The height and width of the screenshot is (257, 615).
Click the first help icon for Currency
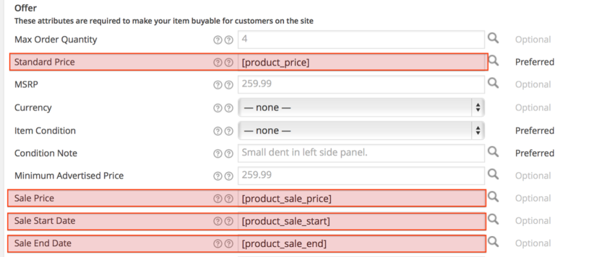tap(218, 108)
